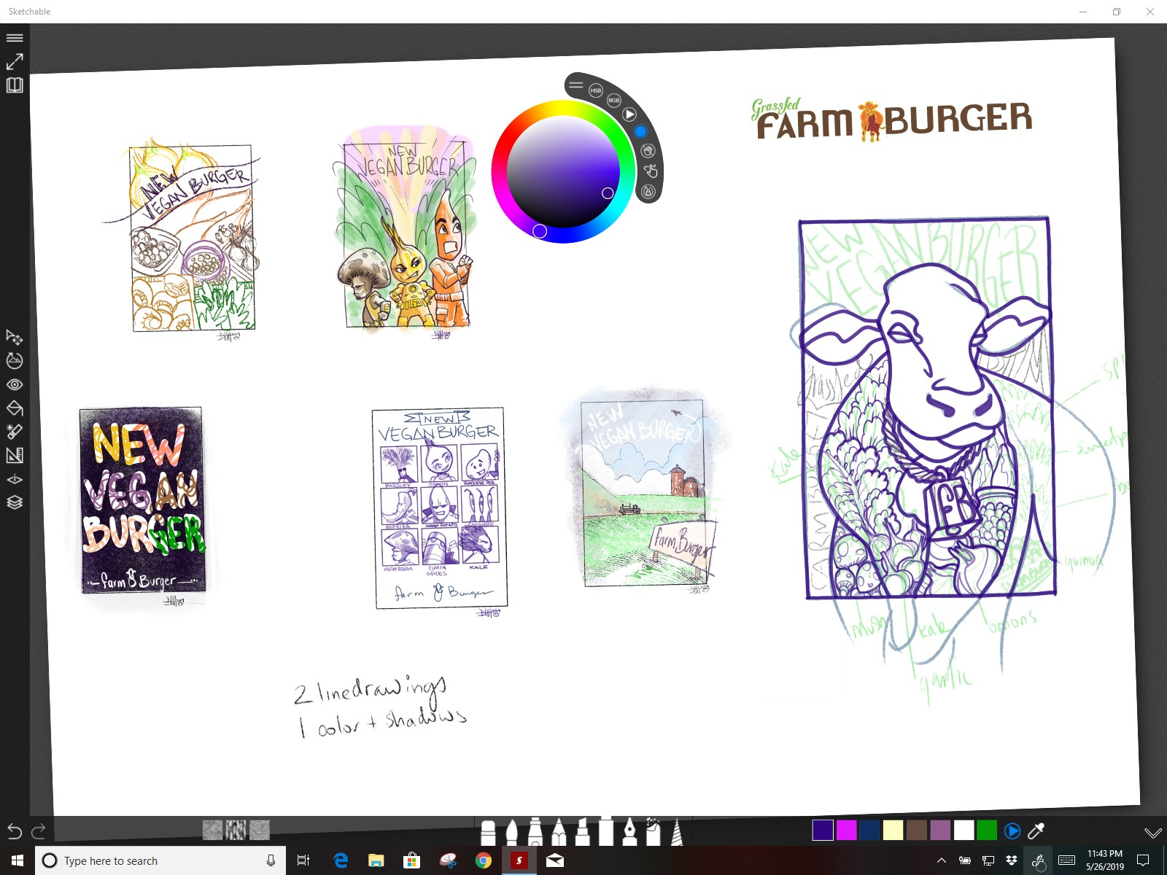Click the taskbar search box
1167x875 pixels.
pyautogui.click(x=160, y=860)
